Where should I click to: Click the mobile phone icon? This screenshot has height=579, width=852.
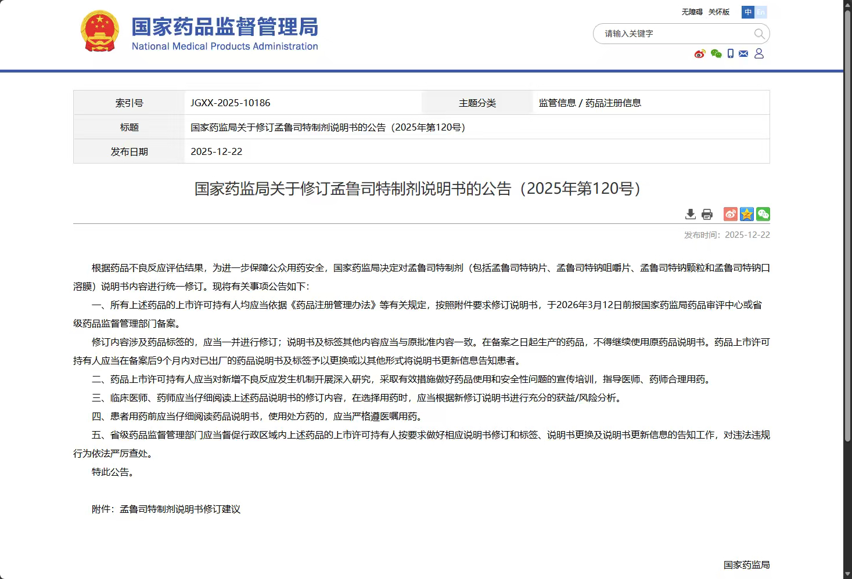[x=731, y=54]
